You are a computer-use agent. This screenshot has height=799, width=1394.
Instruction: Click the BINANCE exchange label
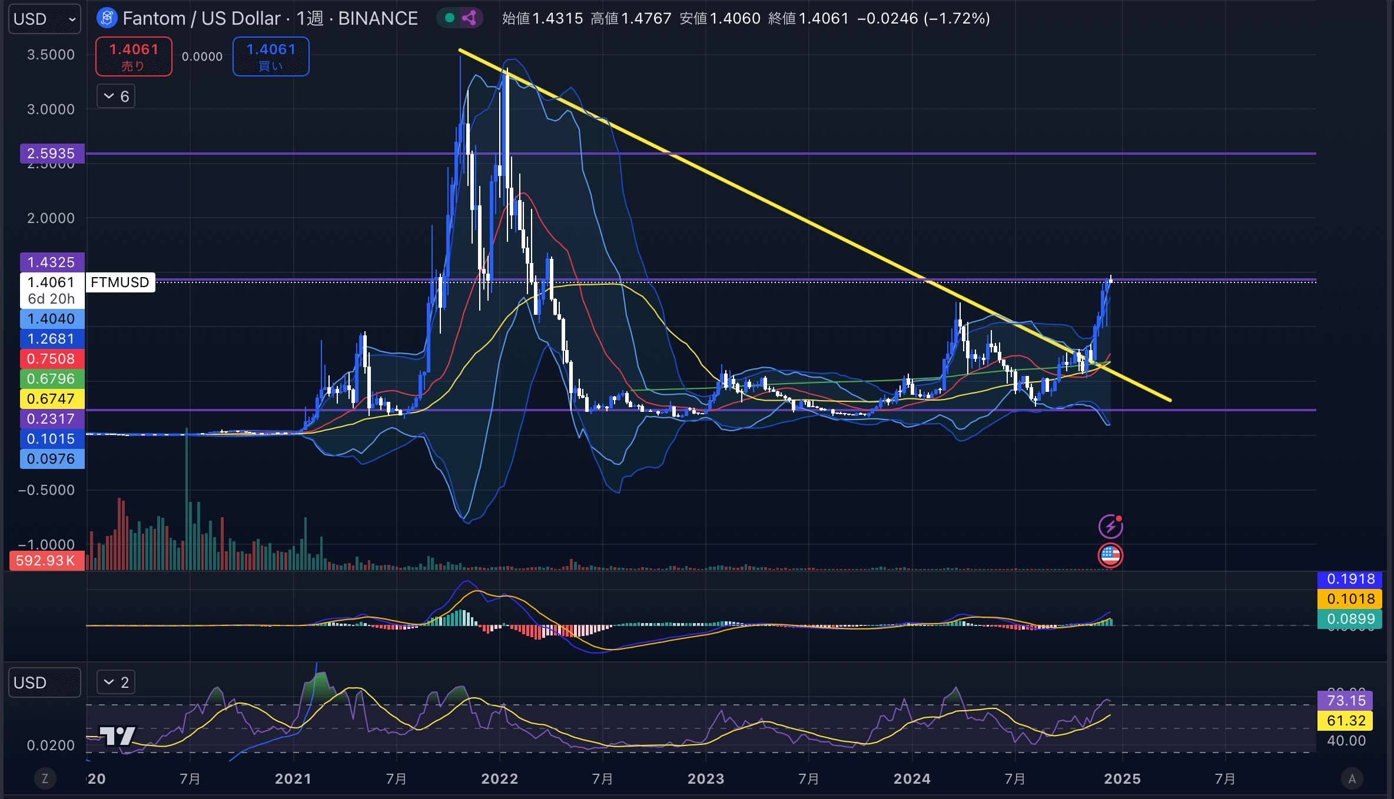tap(378, 18)
